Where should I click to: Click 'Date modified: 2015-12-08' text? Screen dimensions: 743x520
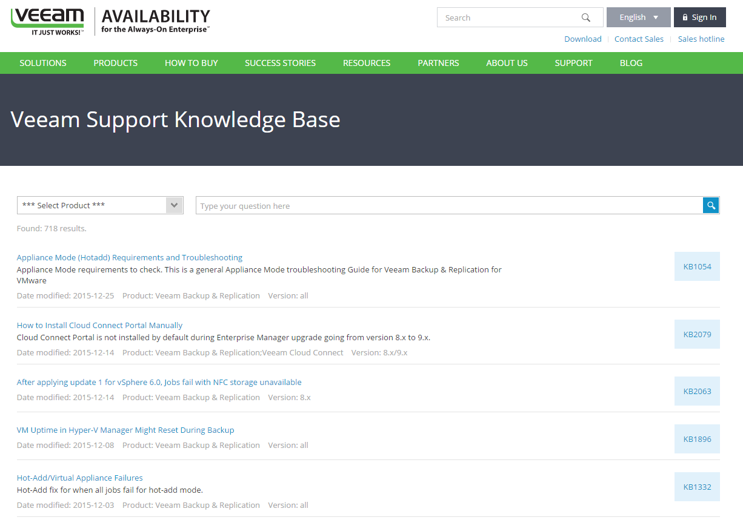[64, 445]
